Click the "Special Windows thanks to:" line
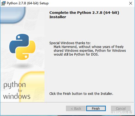 pos(70,43)
